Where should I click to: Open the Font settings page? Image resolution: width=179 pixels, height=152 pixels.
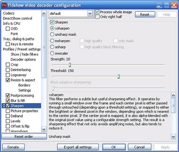tap(14, 34)
